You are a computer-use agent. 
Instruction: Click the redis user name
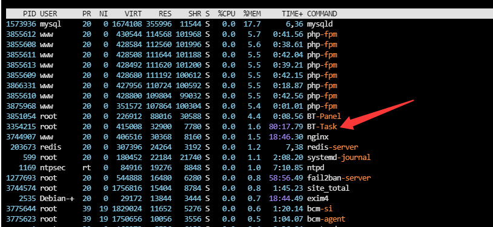click(x=50, y=147)
